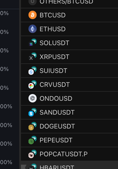Screen dimensions: 118x169
Task: Click the Ethereum diamond logo icon
Action: (33, 29)
